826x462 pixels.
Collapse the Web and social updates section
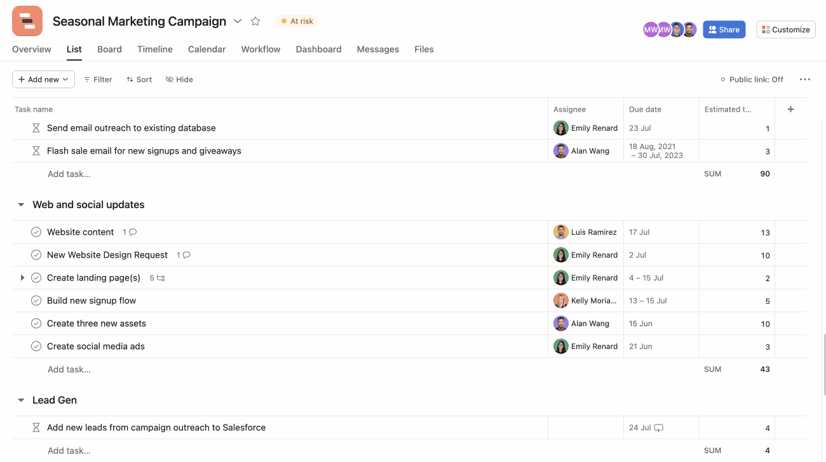point(21,204)
